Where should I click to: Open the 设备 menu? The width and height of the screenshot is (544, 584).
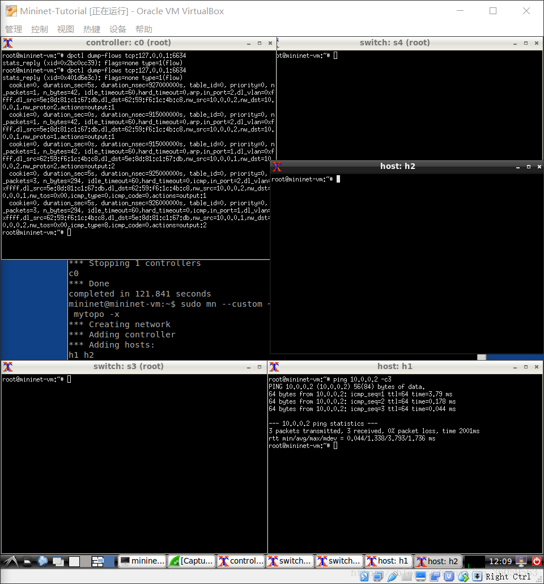(118, 29)
